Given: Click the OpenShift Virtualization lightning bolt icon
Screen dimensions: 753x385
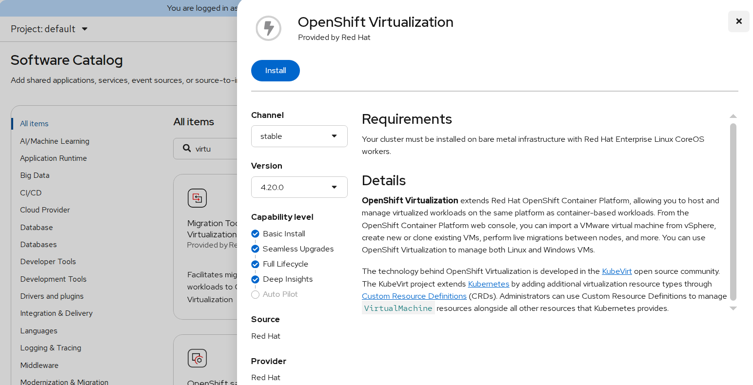Looking at the screenshot, I should [268, 28].
